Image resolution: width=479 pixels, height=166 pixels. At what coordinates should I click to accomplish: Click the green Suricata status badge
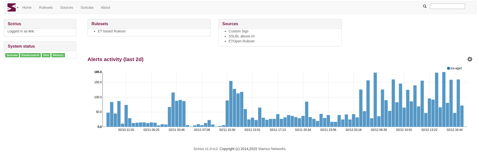[x=12, y=55]
